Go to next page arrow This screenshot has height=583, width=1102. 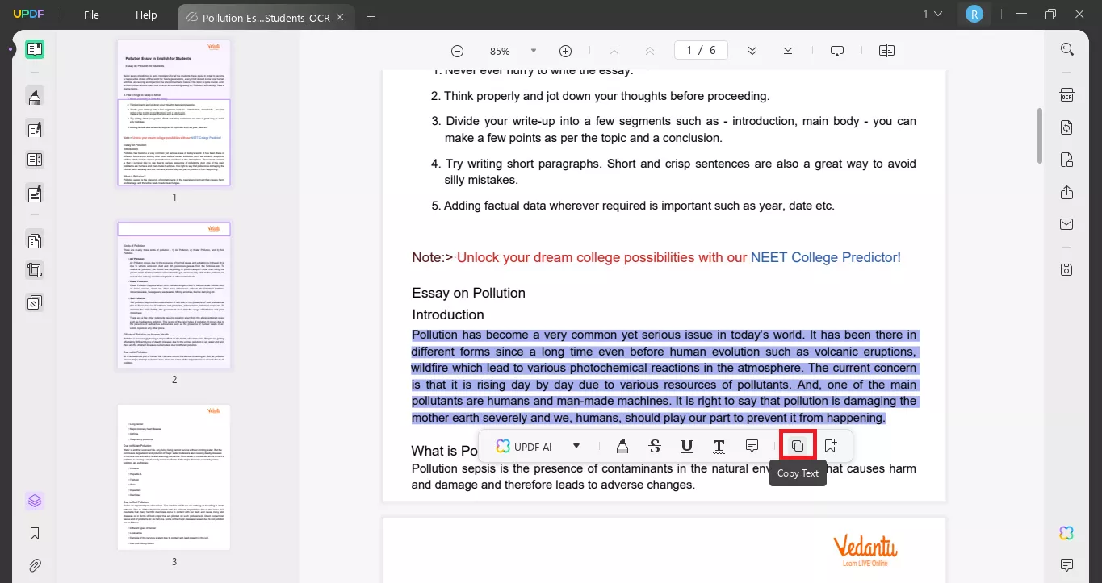752,51
